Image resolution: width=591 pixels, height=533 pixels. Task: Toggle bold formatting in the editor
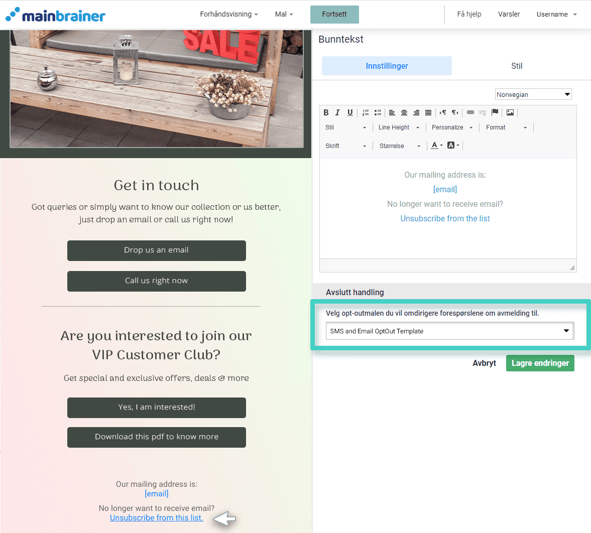[x=326, y=112]
